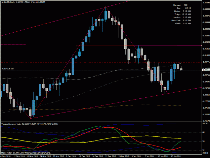Viewport: 210px width, 158px height.
Task: Click the 18 Nov 2010 date label
Action: [32, 156]
